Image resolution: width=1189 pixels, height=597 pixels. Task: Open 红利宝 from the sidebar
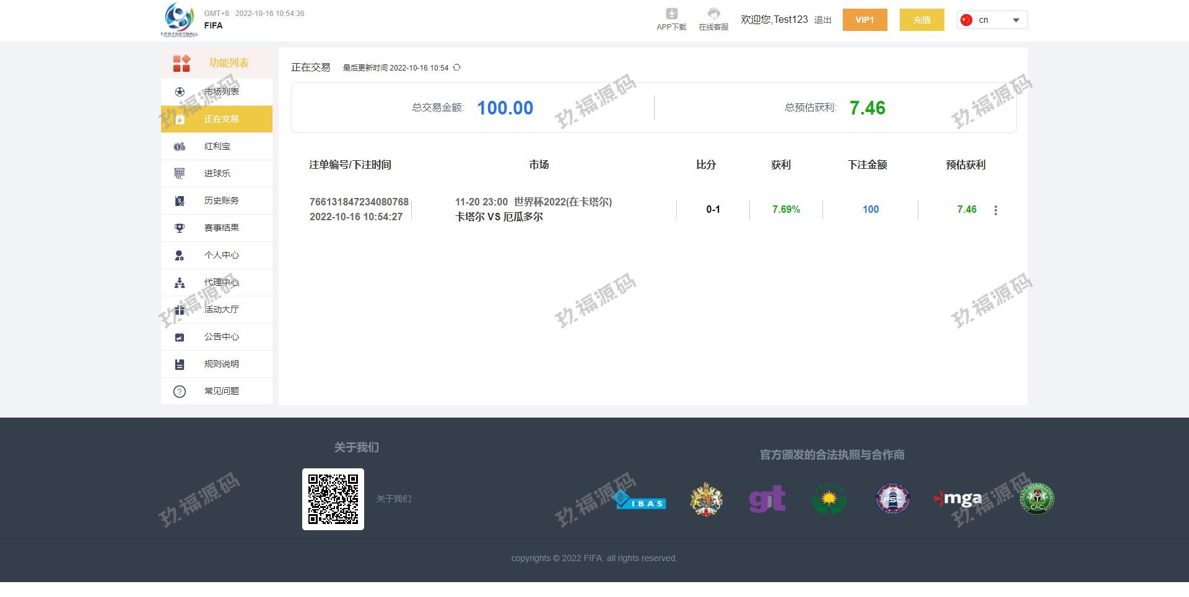[x=217, y=147]
